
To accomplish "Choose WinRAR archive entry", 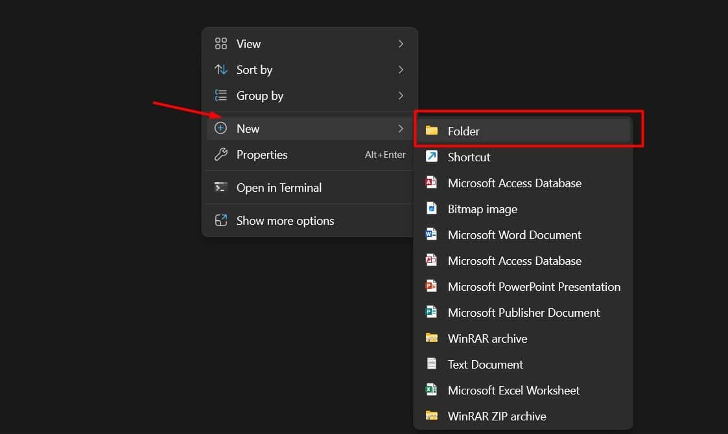I will 523,338.
